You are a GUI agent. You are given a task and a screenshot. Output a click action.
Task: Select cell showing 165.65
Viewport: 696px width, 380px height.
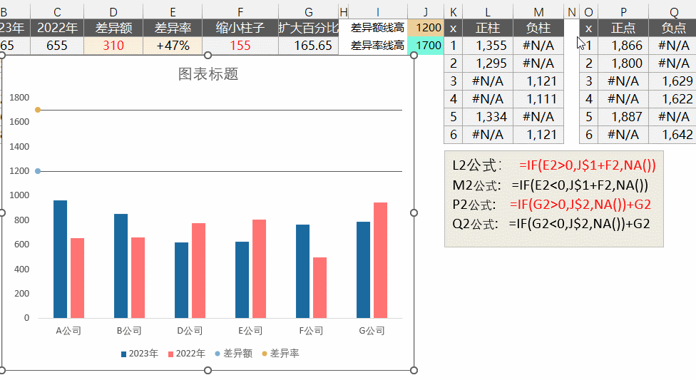pos(309,46)
